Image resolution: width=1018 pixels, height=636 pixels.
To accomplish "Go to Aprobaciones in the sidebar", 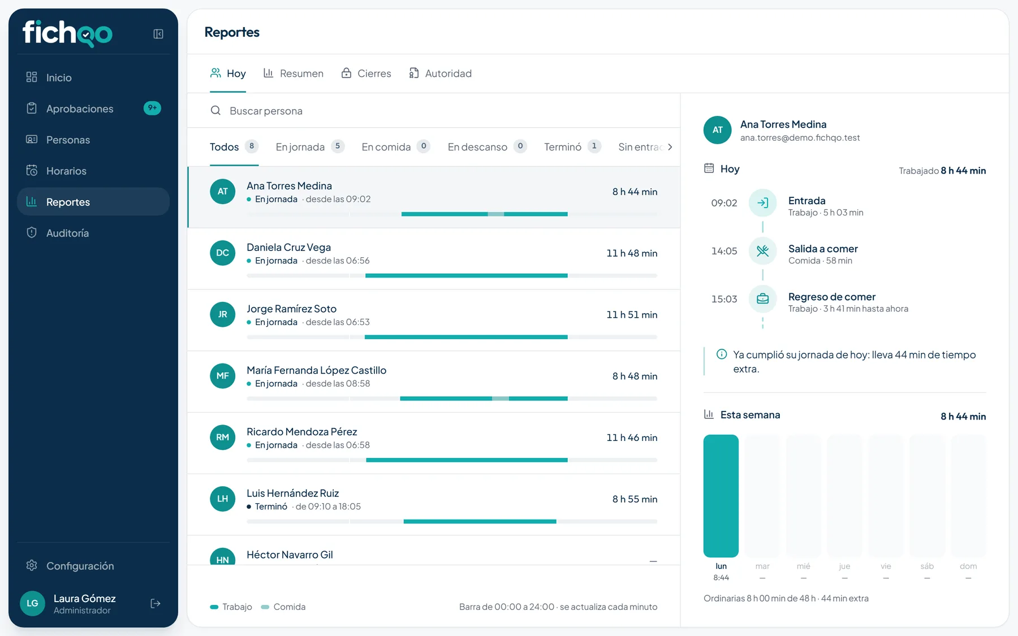I will click(93, 109).
